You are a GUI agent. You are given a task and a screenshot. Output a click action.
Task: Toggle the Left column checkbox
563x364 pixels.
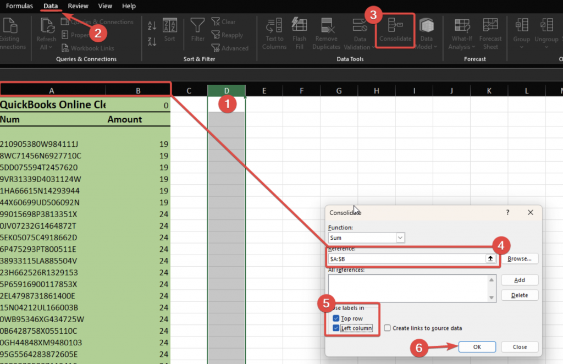point(336,328)
